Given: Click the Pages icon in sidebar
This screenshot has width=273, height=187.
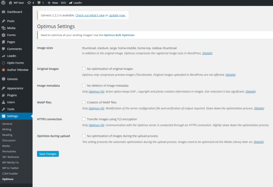Looking at the screenshot, I should [3, 42].
